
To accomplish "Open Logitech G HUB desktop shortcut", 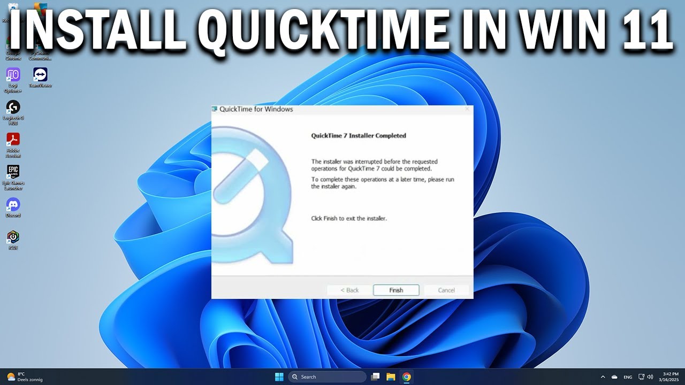I will (x=13, y=113).
